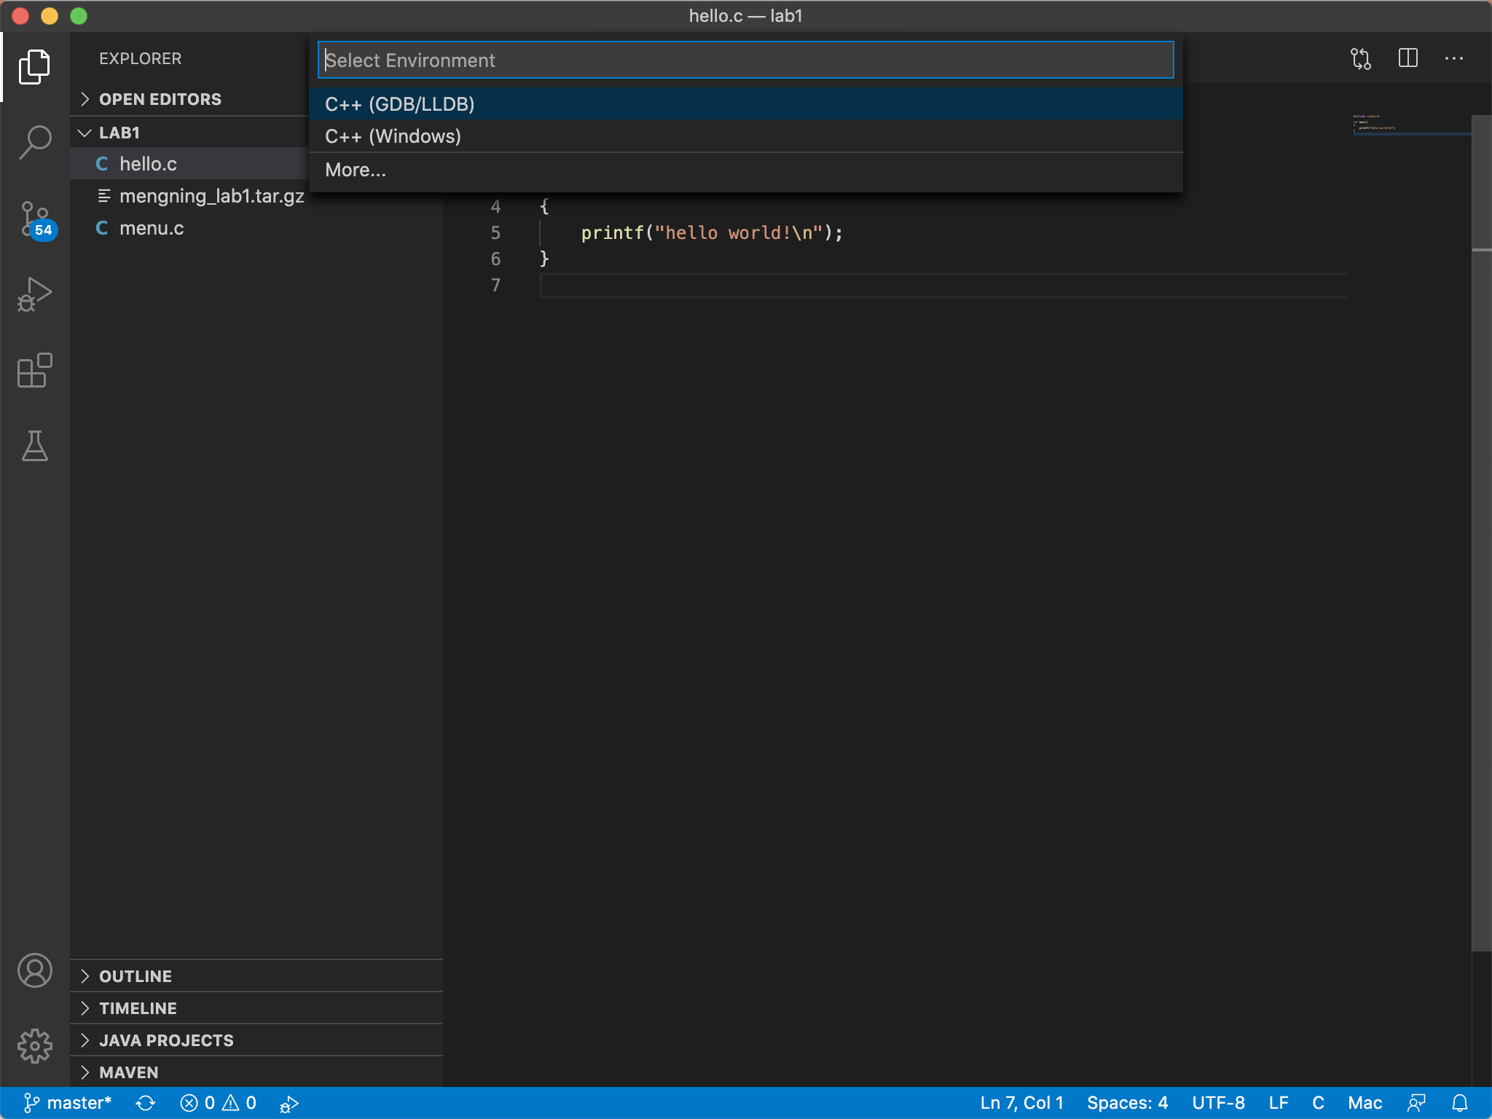Focus the Select Environment input field
Screen dimensions: 1492x1119
click(x=745, y=60)
